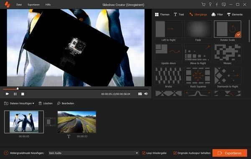251x159 pixels.
Task: Open the Facebook share icon
Action: tap(217, 5)
